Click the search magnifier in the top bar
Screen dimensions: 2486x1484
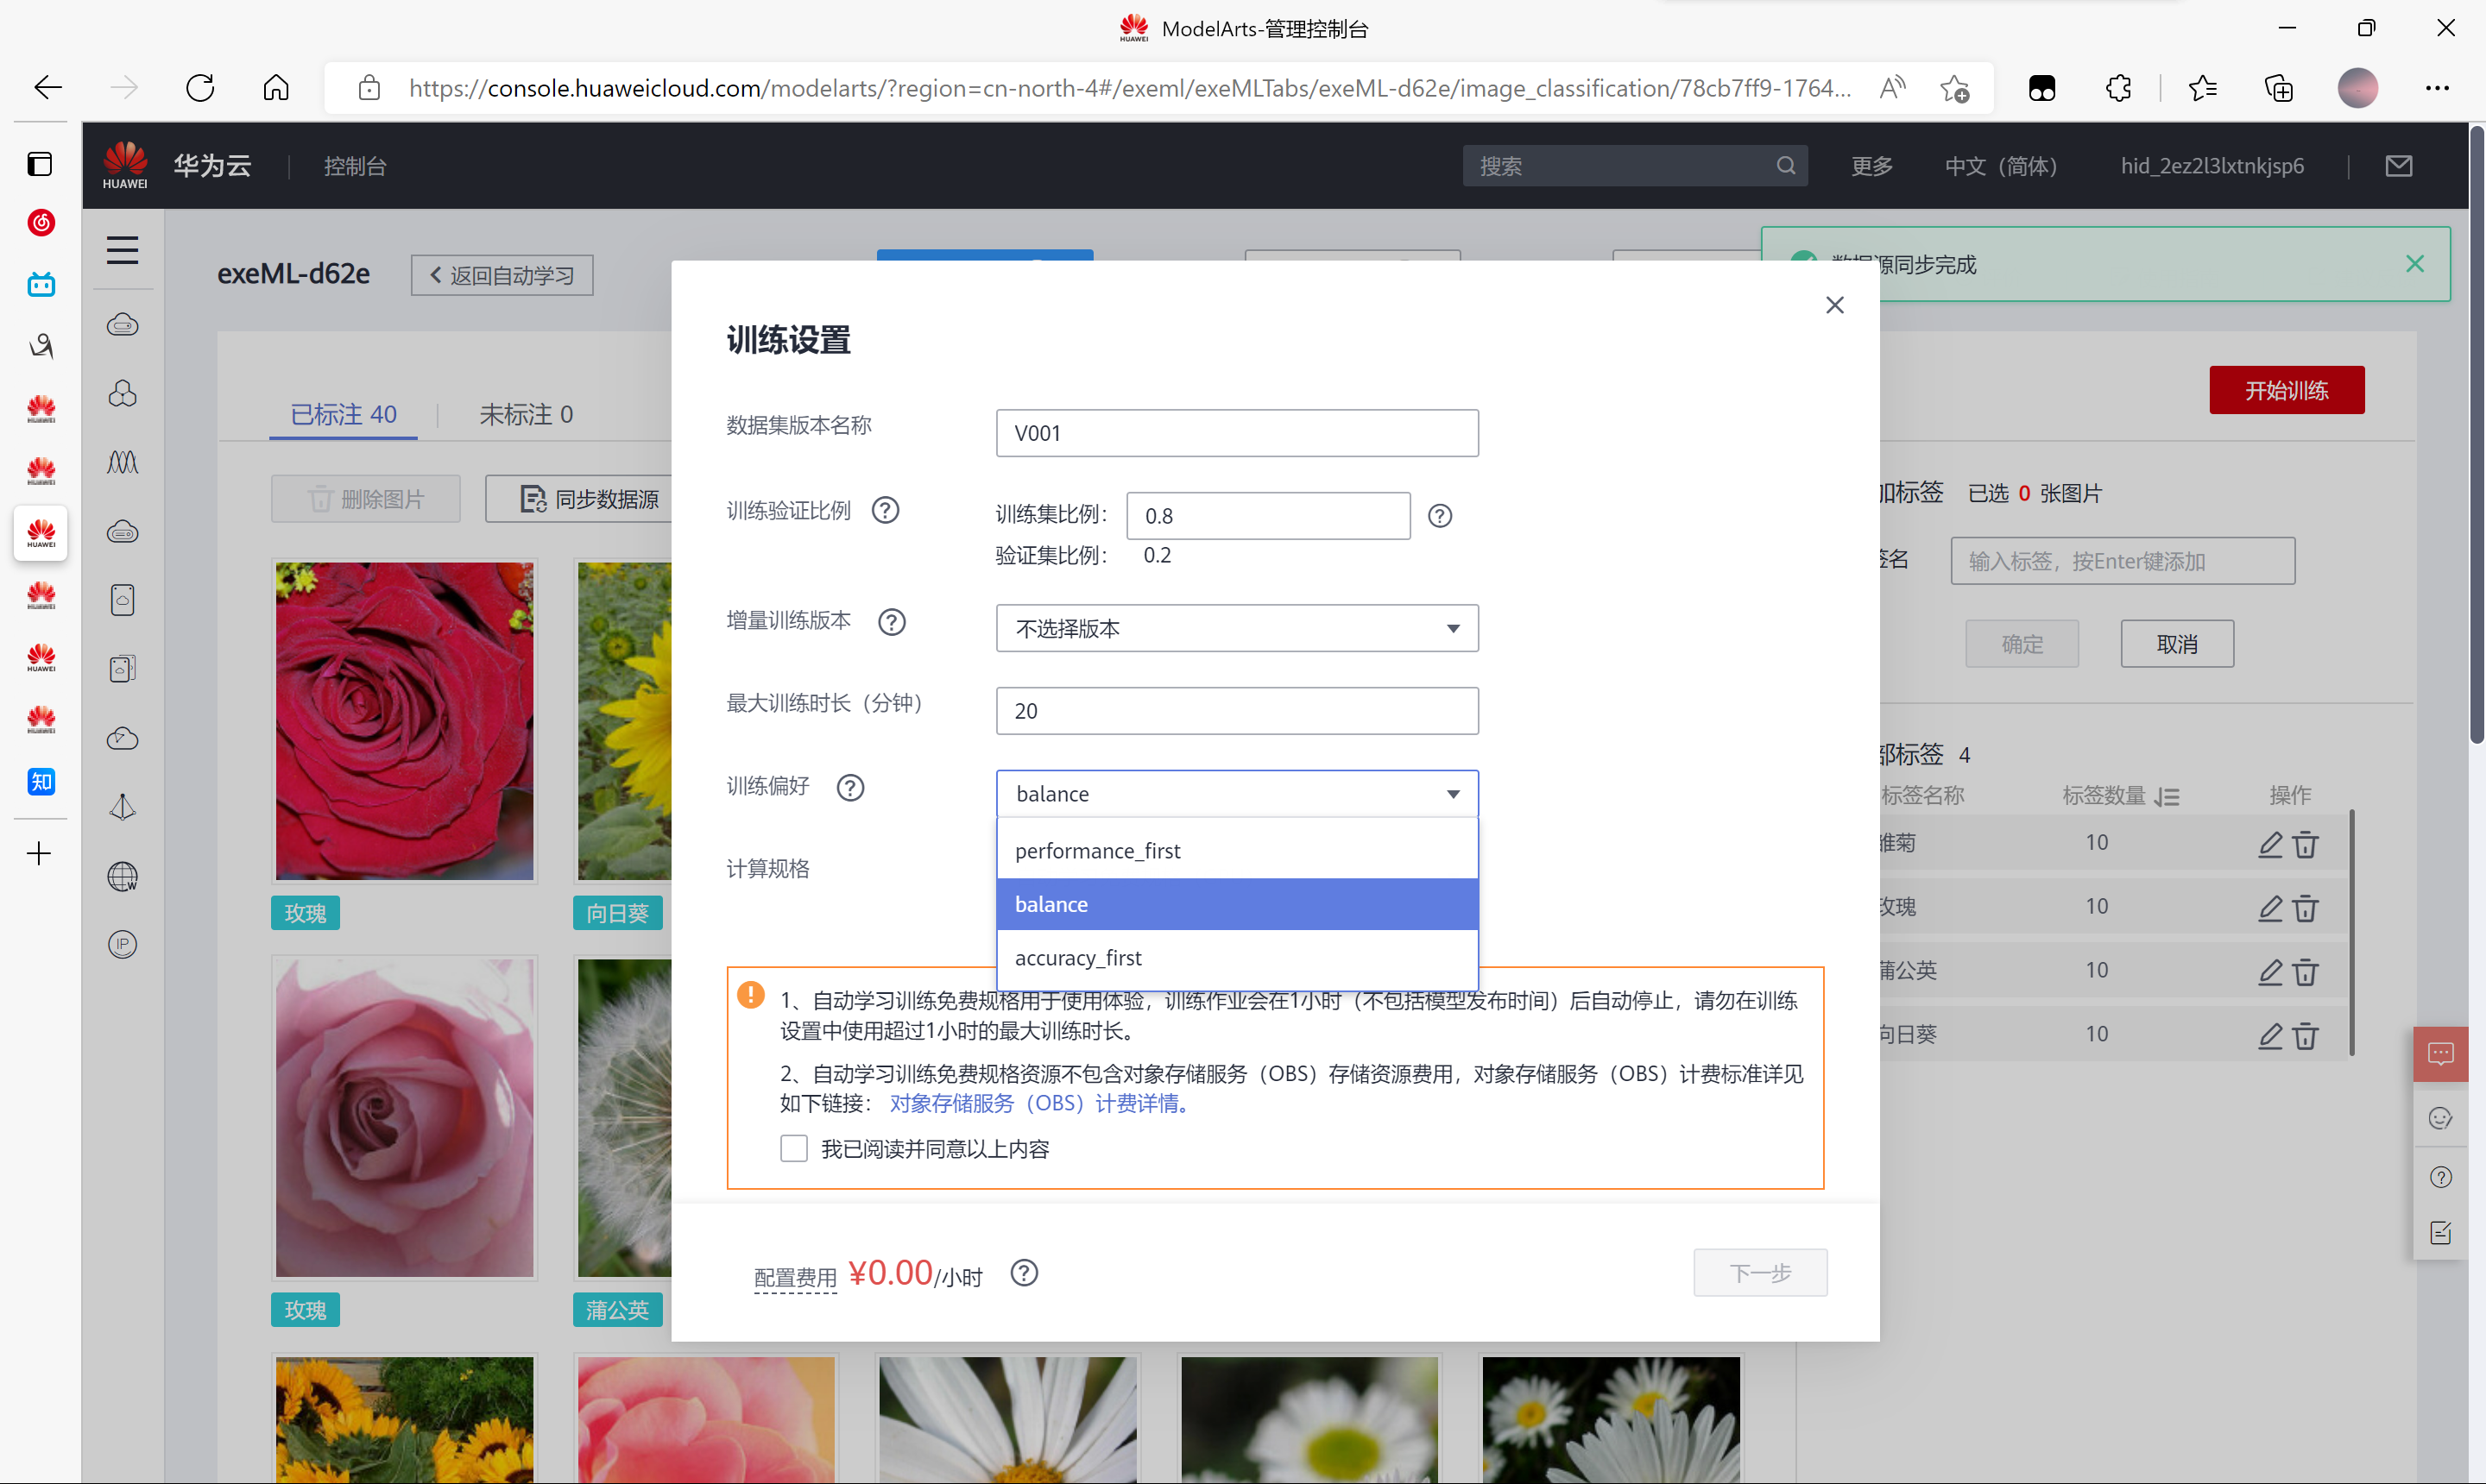[1787, 165]
